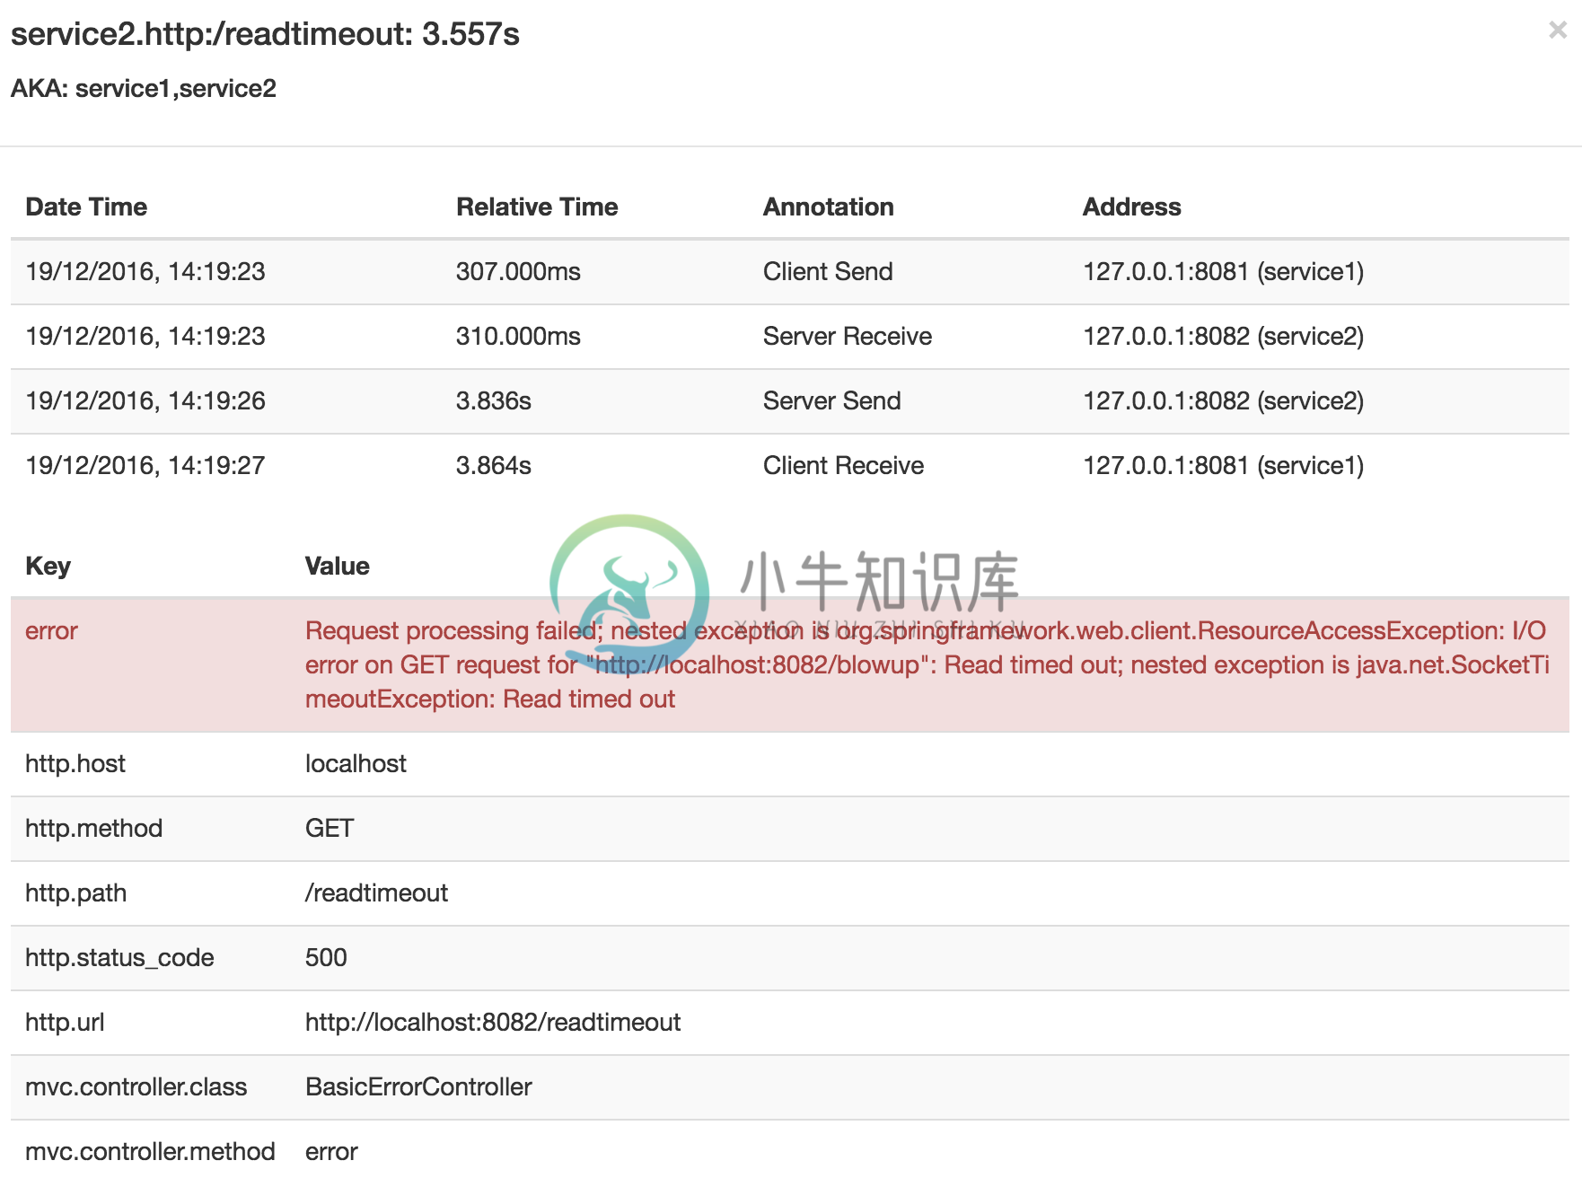Select the 'Server Receive' annotation cell
This screenshot has height=1187, width=1582.
(848, 336)
